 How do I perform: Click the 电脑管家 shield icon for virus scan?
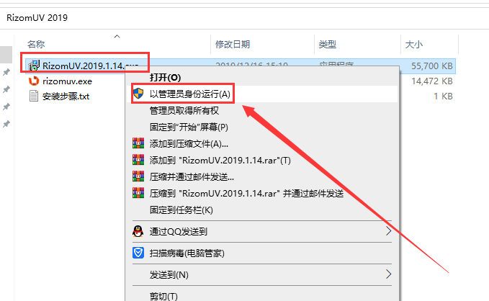(138, 253)
